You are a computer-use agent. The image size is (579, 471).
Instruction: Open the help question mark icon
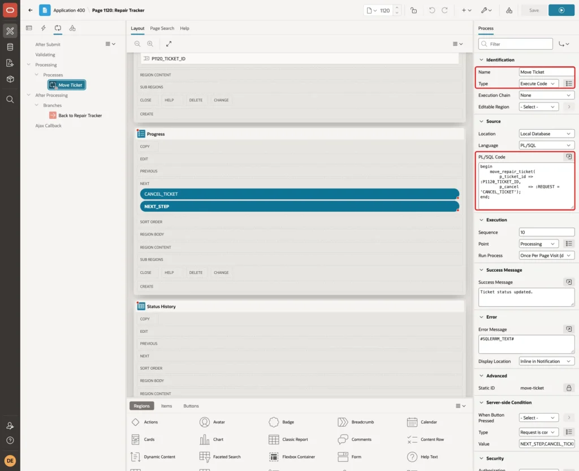coord(10,440)
